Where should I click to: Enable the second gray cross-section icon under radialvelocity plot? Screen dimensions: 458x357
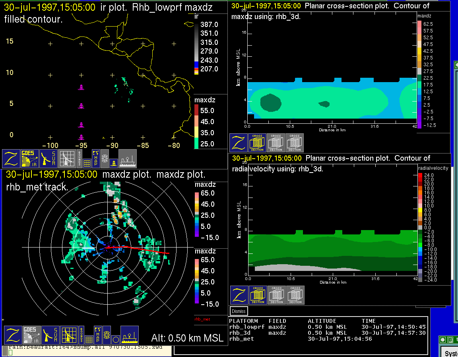pyautogui.click(x=277, y=295)
